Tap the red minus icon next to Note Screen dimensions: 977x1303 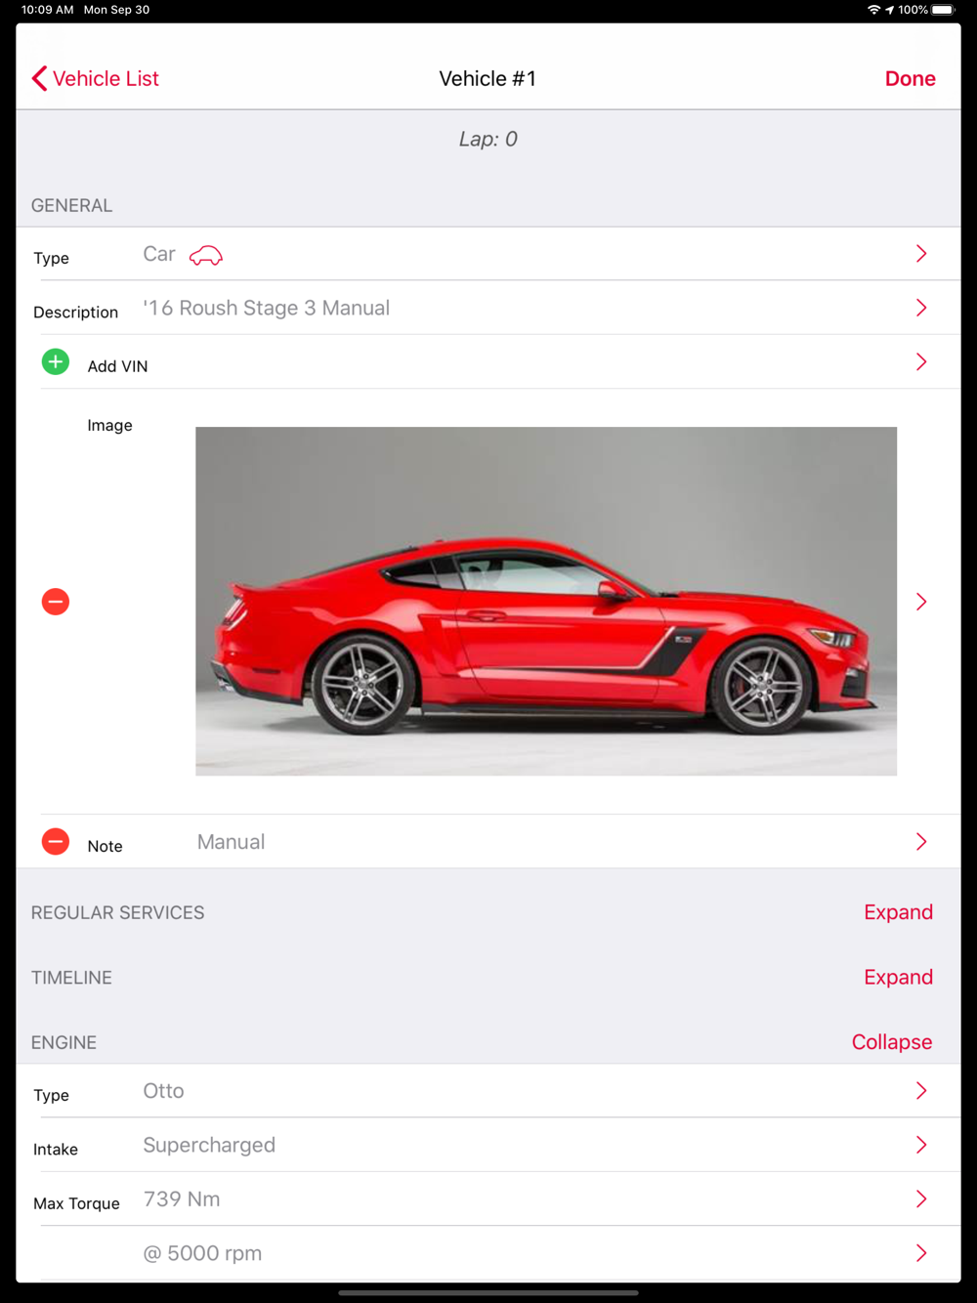56,841
